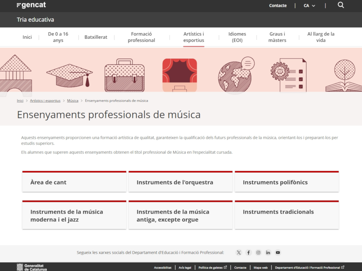Open the CA language selector
The width and height of the screenshot is (362, 271).
[x=308, y=5]
